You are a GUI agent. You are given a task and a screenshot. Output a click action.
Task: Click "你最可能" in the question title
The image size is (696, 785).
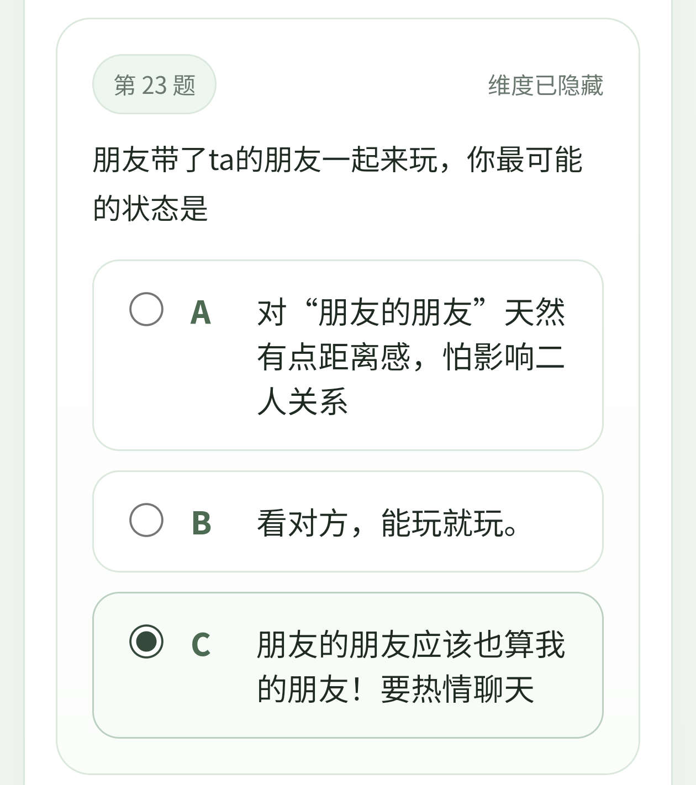(x=525, y=160)
